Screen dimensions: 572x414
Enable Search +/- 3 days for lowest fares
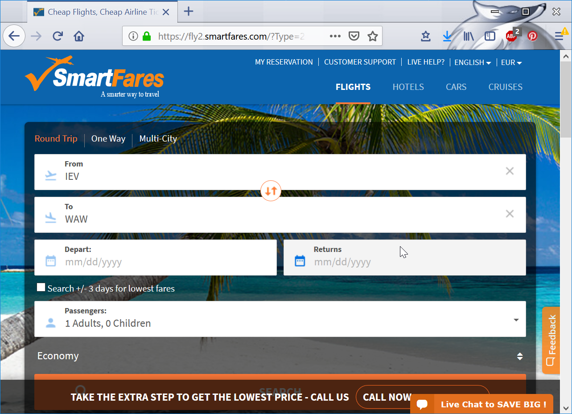point(41,287)
